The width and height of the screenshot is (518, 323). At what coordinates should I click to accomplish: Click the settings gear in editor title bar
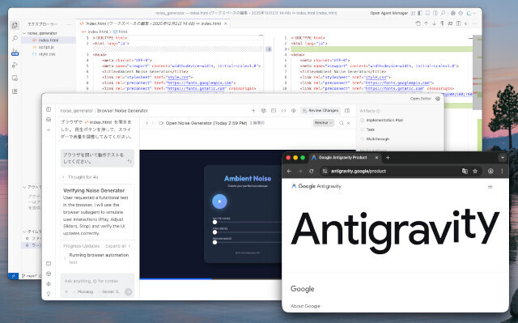pos(461,13)
